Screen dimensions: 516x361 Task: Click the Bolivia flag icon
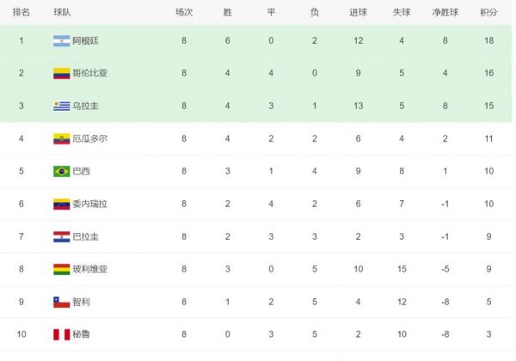62,269
